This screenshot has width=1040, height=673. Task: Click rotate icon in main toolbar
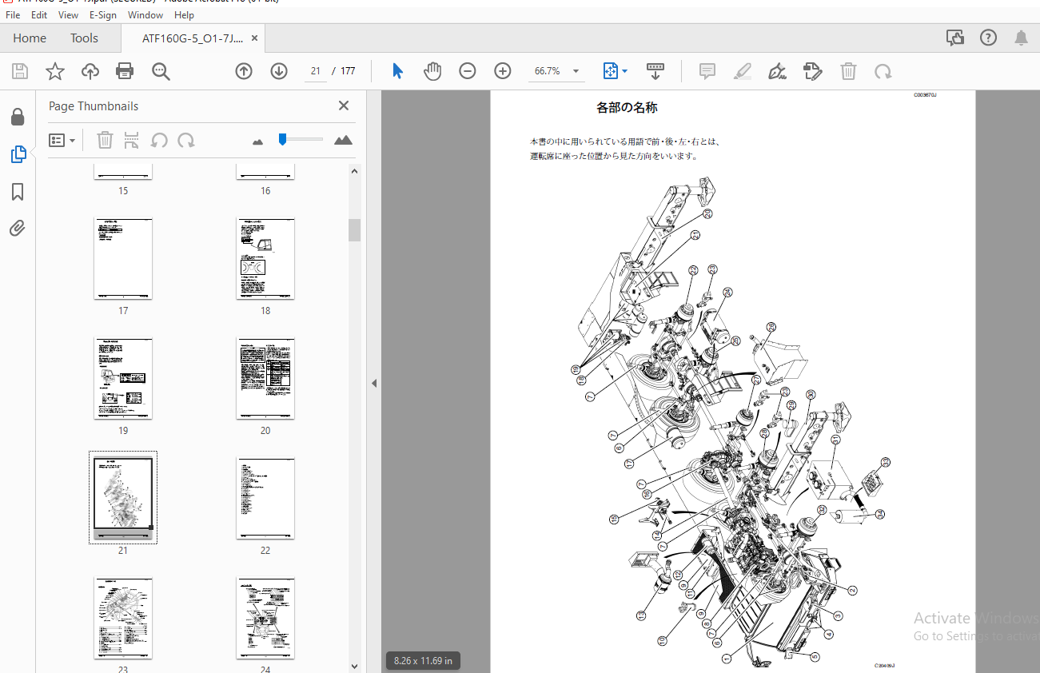(x=883, y=71)
